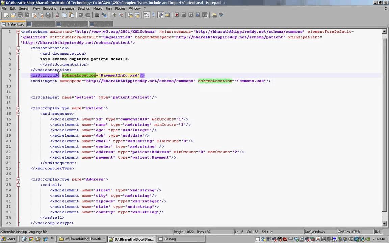Zoom out with the magnifier minus icon
This screenshot has width=389, height=243.
(121, 15)
